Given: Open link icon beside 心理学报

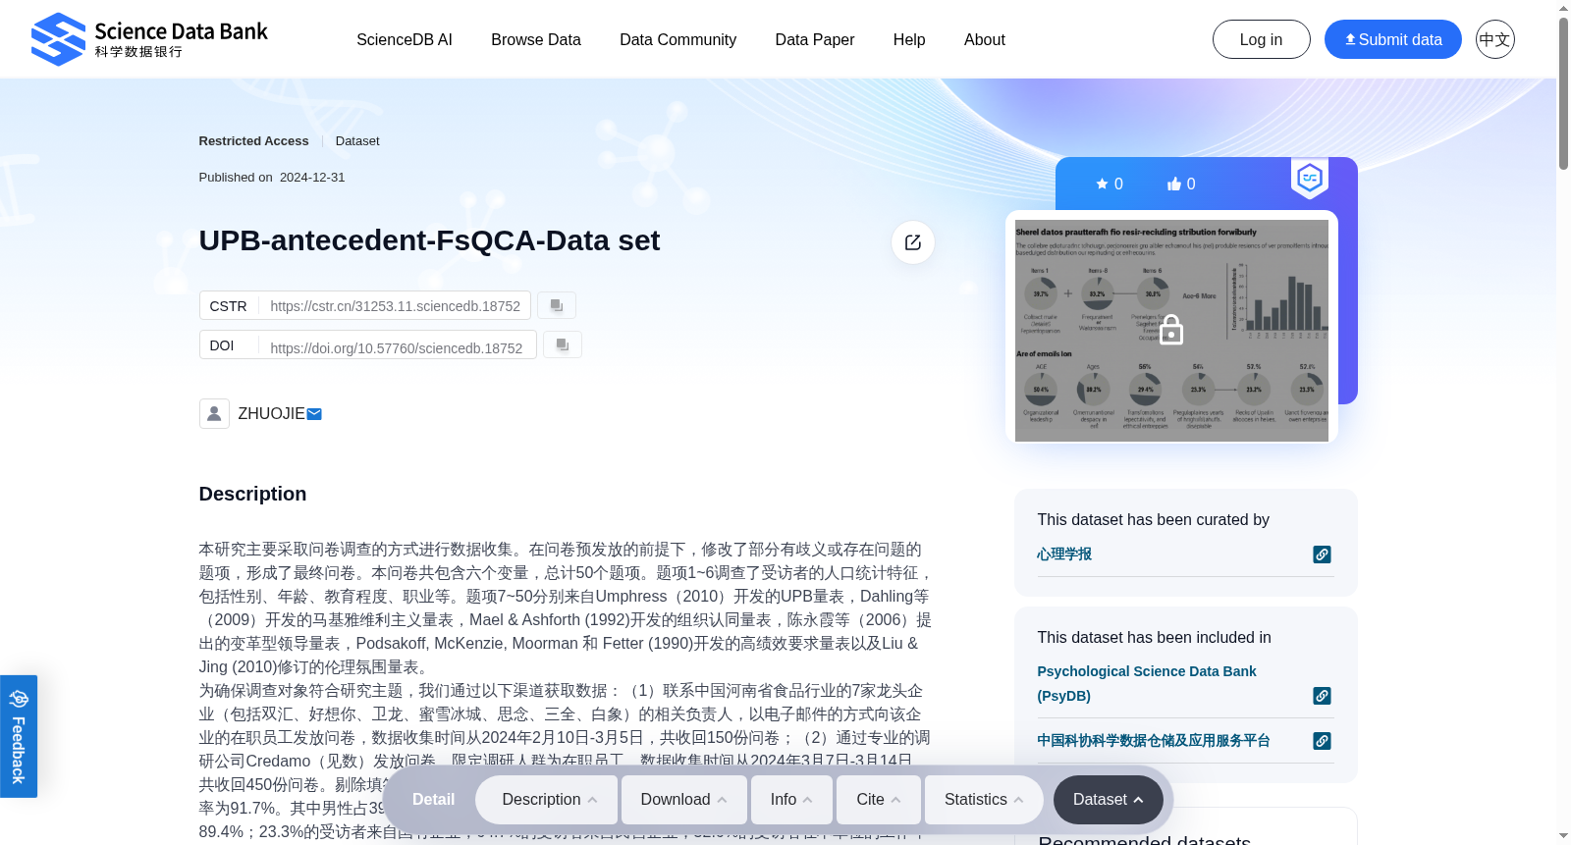Looking at the screenshot, I should [x=1323, y=555].
